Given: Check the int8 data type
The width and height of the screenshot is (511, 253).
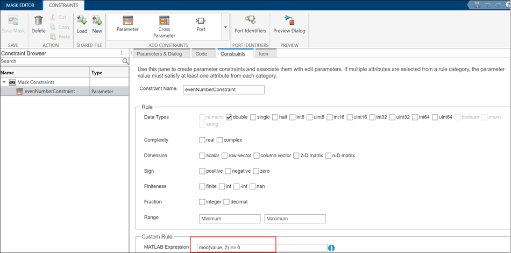Looking at the screenshot, I should 292,117.
